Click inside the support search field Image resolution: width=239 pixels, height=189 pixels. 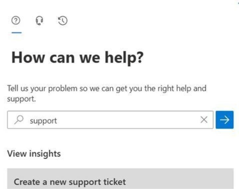point(110,120)
